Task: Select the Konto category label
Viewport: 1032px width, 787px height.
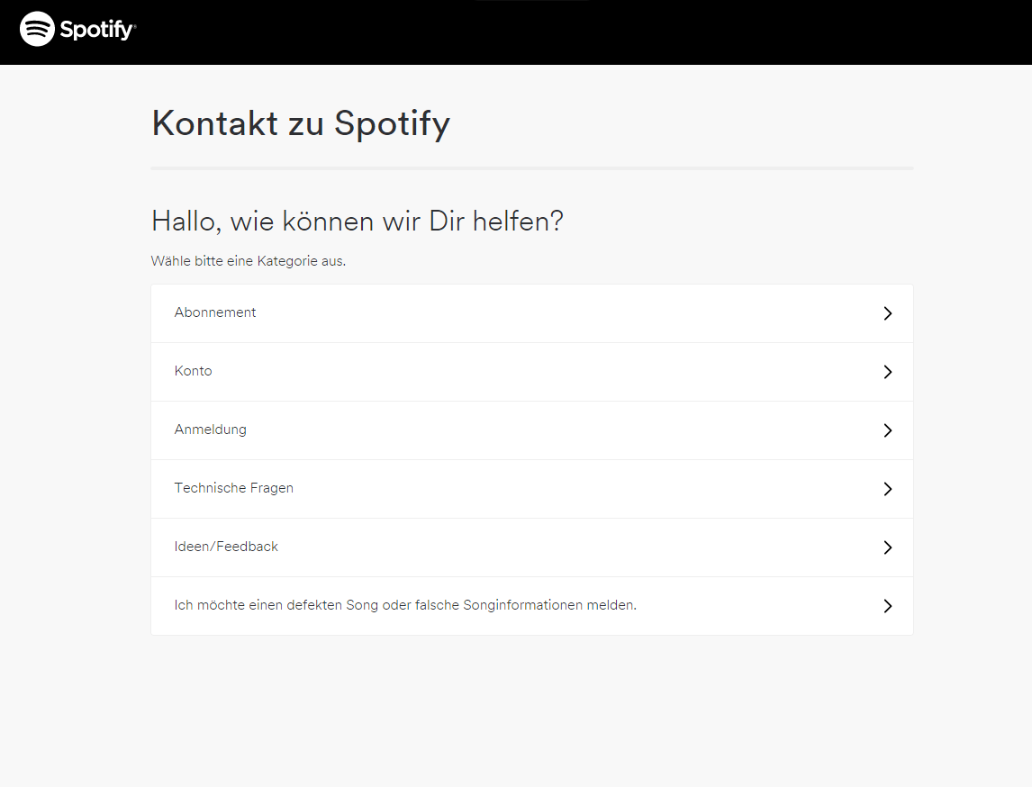Action: click(193, 371)
